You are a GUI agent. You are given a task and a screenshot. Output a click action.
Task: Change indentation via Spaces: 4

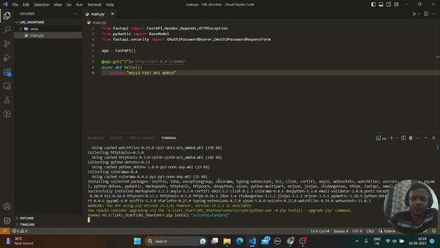341,231
